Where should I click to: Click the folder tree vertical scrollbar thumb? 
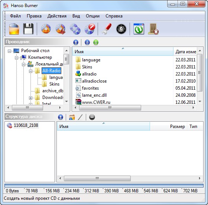coord(66,59)
